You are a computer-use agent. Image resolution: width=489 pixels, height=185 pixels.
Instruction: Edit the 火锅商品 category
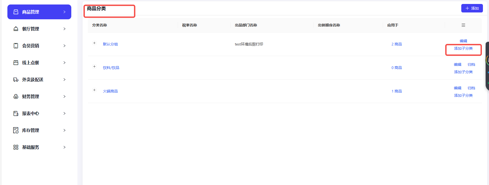458,88
